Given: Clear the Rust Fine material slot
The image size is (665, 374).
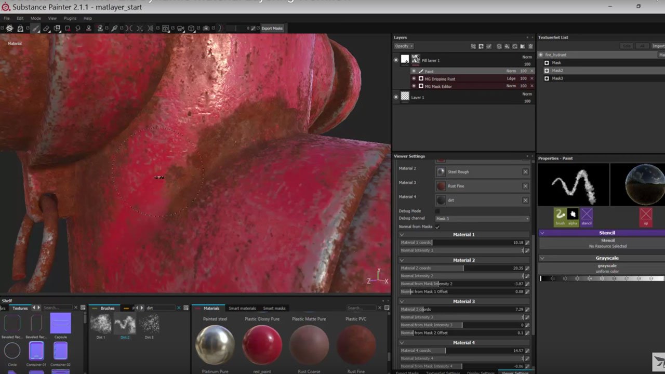Looking at the screenshot, I should point(525,186).
